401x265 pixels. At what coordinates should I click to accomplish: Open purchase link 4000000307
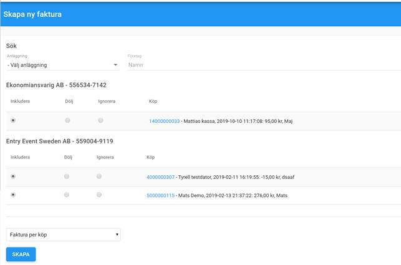pyautogui.click(x=160, y=177)
